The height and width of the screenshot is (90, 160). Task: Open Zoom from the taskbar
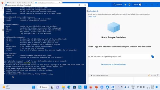[102, 87]
